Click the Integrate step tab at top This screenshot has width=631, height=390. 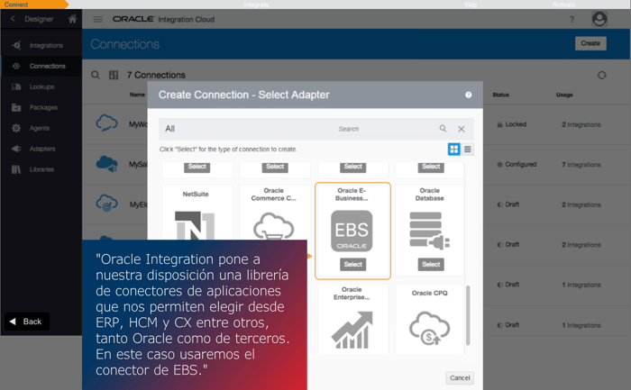coord(256,5)
